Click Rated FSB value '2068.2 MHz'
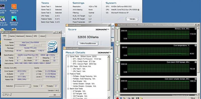Image resolution: width=201 pixels, height=99 pixels. pyautogui.click(x=22, y=79)
